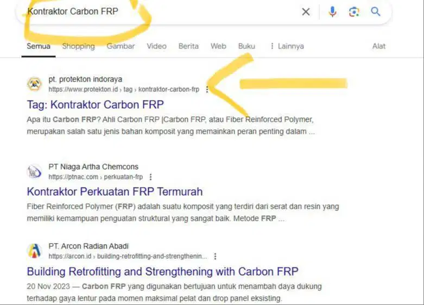Open the Alat tools button
Viewport: 424px width, 305px height.
(379, 46)
